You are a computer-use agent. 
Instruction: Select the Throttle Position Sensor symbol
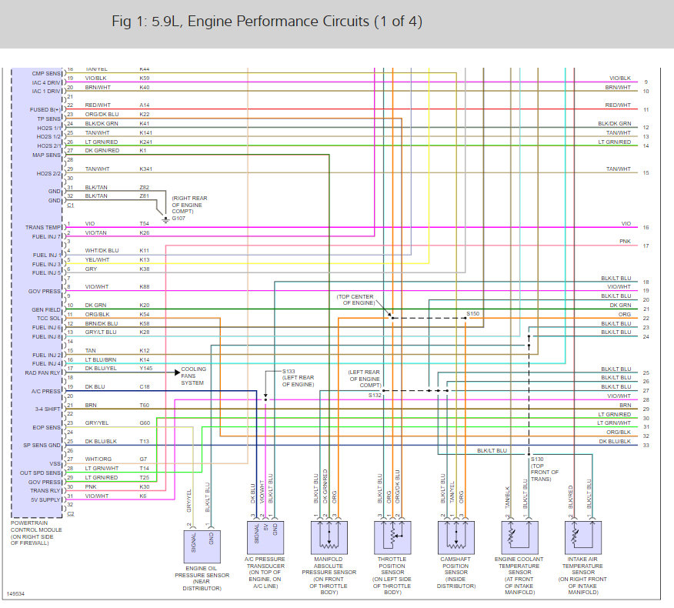coord(392,537)
